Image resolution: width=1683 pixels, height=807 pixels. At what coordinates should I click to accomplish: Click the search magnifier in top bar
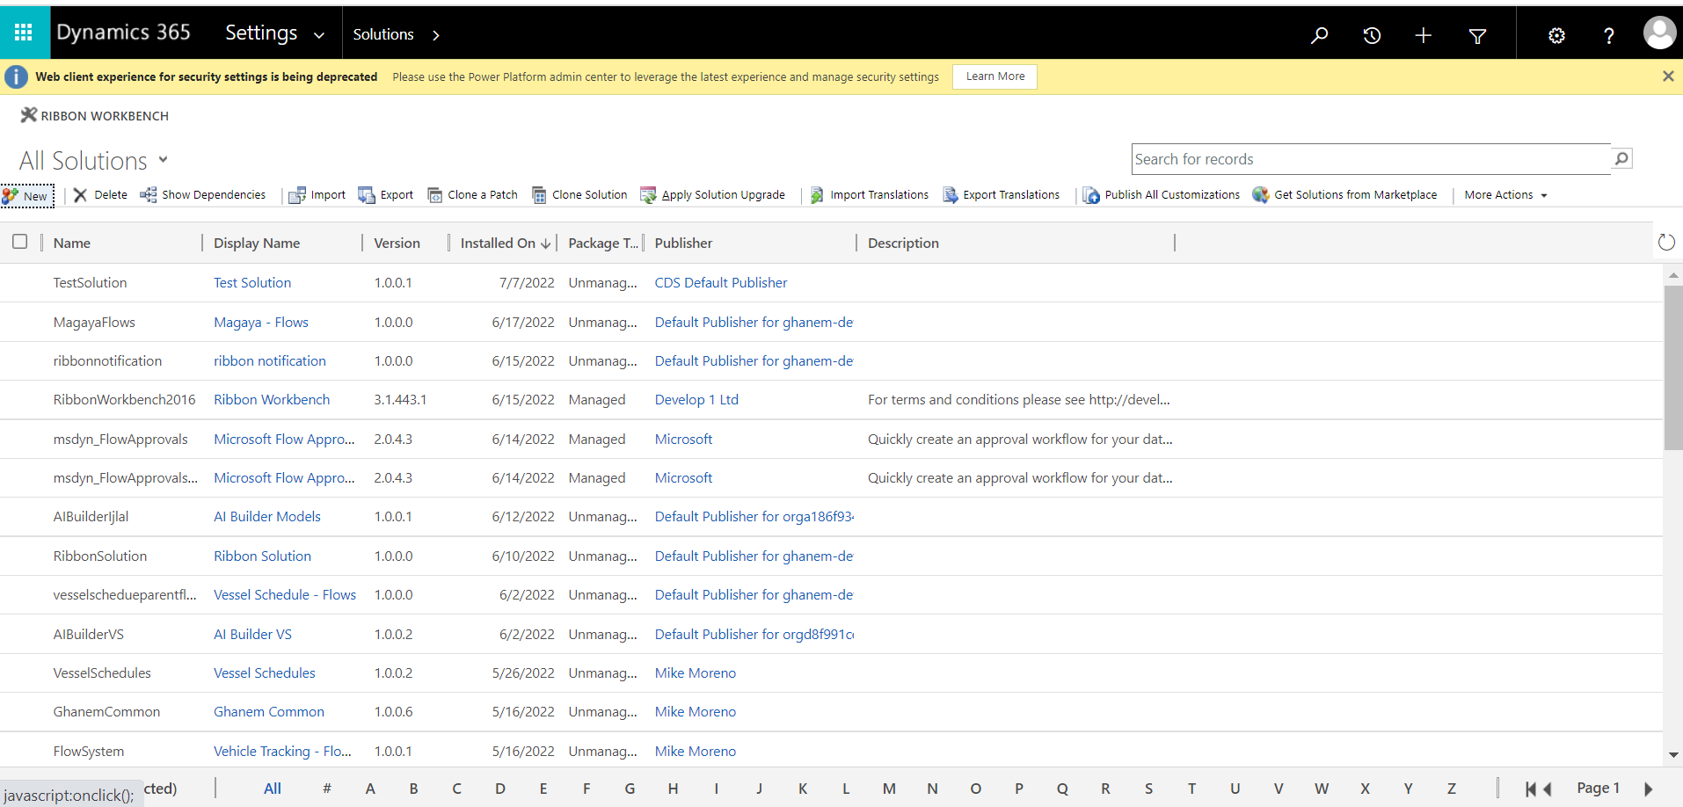[x=1319, y=35]
